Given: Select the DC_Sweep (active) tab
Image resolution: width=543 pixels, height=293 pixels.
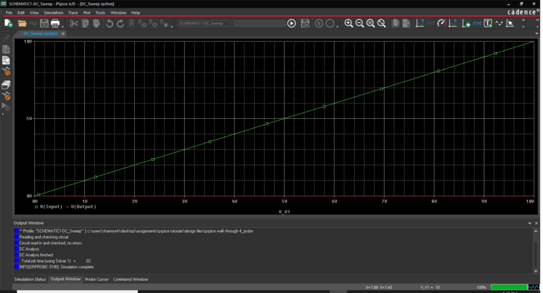Looking at the screenshot, I should [x=40, y=33].
